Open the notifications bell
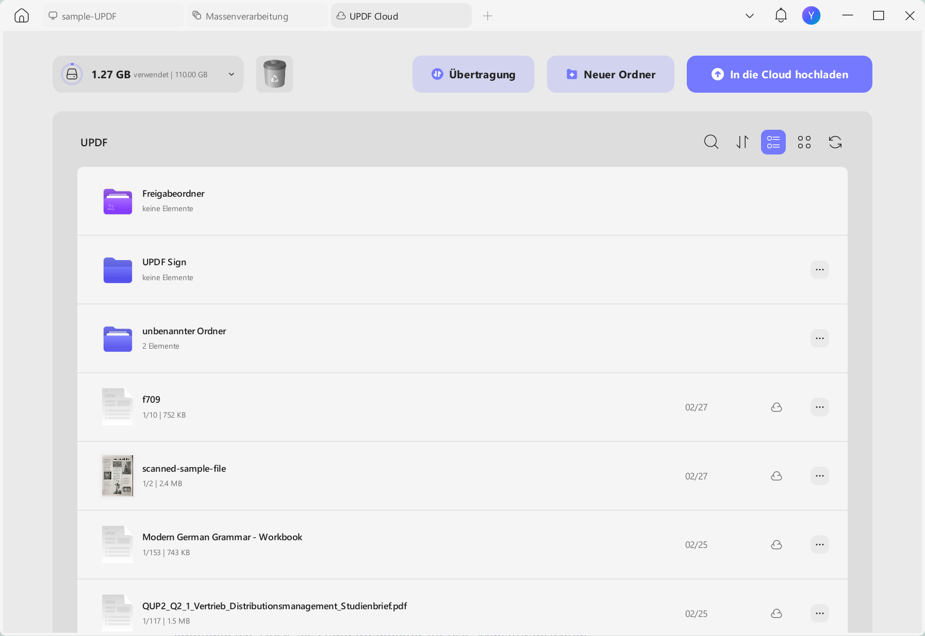The image size is (925, 636). tap(781, 15)
